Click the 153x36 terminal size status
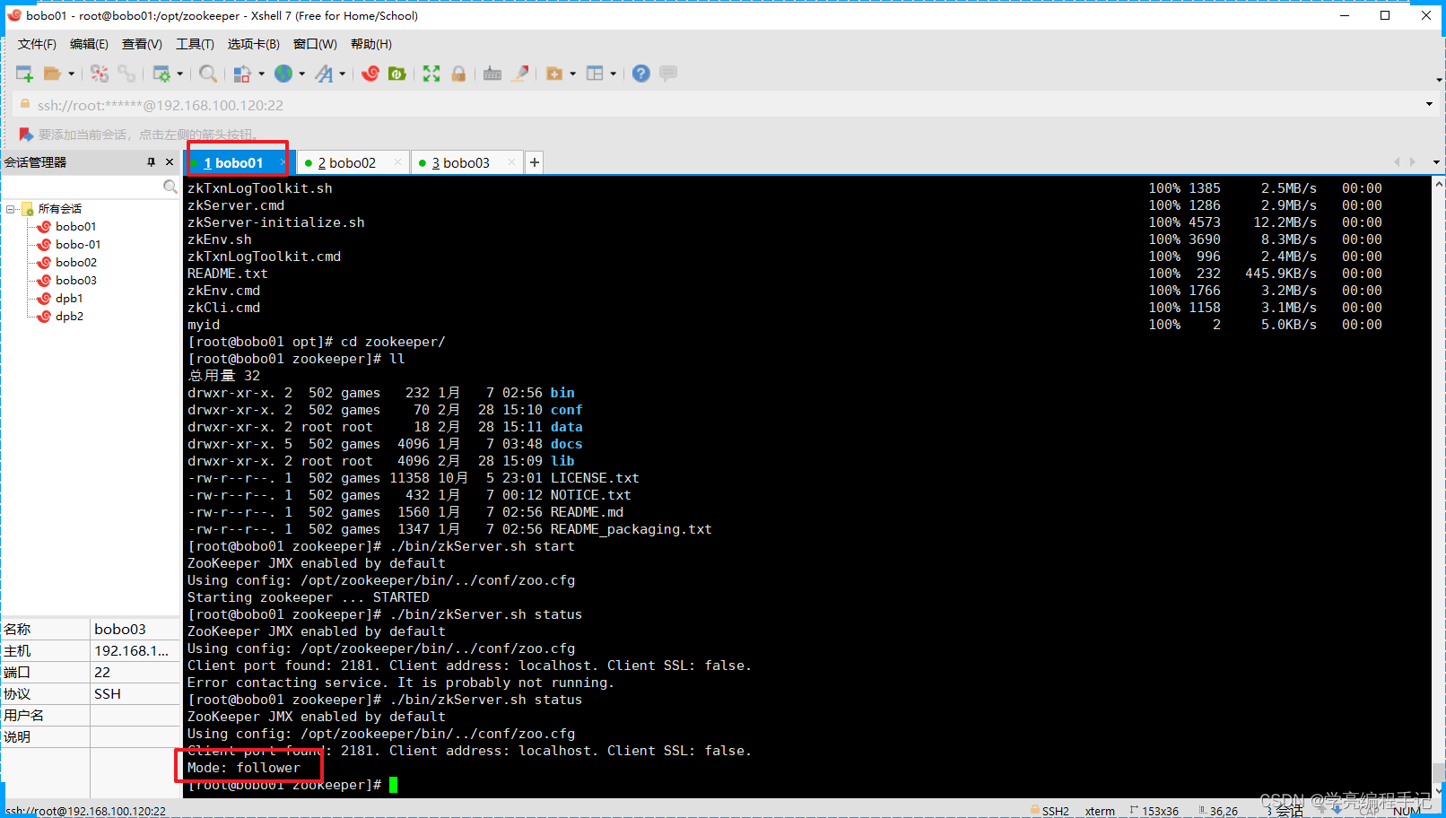Viewport: 1446px width, 818px height. coord(1154,811)
